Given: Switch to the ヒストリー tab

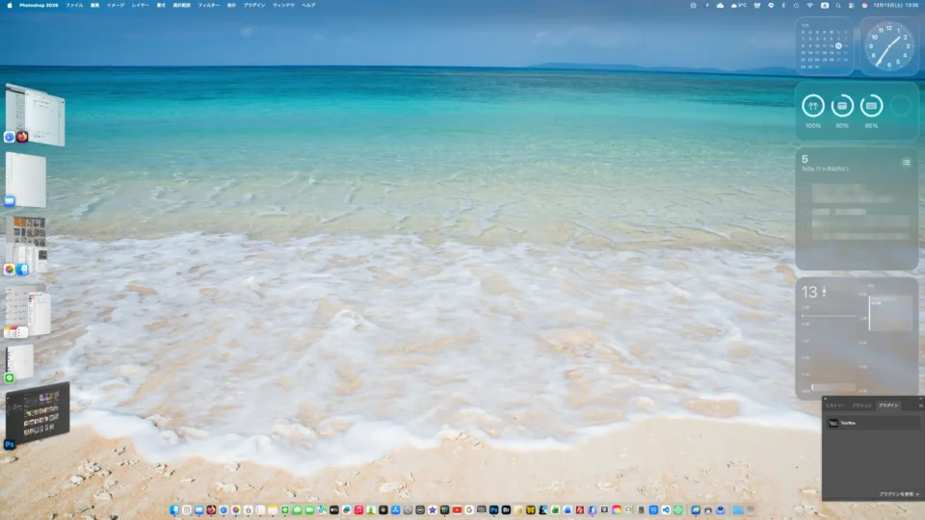Looking at the screenshot, I should coord(835,405).
